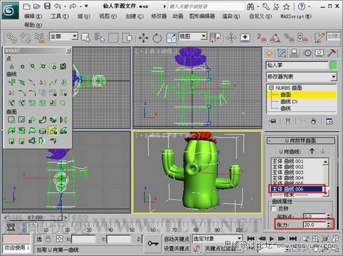Save the file with floppy disk icon
Image resolution: width=343 pixels, height=256 pixels.
[47, 6]
